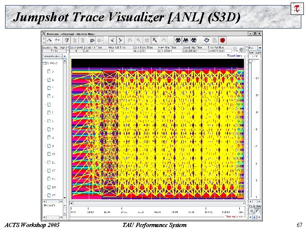The width and height of the screenshot is (306, 230).
Task: Click the timeline horizontal scrollbar left arrow
Action: (x=71, y=204)
